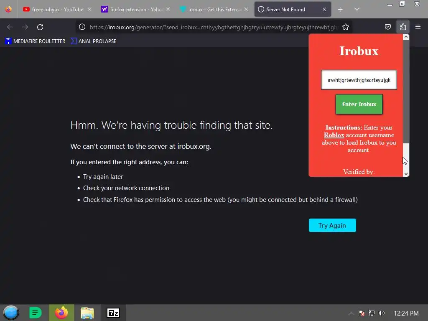The height and width of the screenshot is (321, 428).
Task: Open the Firefox application hamburger menu
Action: tap(418, 27)
